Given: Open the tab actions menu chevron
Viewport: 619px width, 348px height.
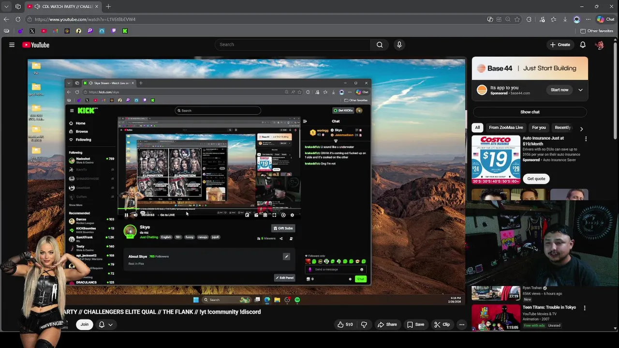Looking at the screenshot, I should pos(6,6).
